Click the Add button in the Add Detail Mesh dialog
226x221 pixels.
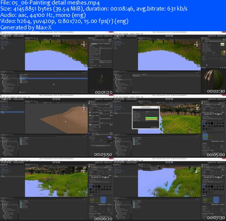tap(155, 127)
